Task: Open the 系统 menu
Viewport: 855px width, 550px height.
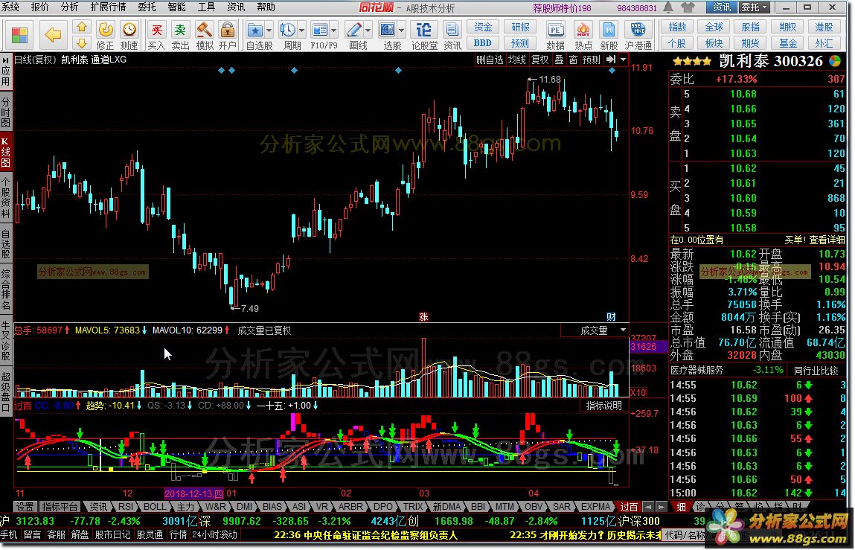Action: click(x=10, y=7)
